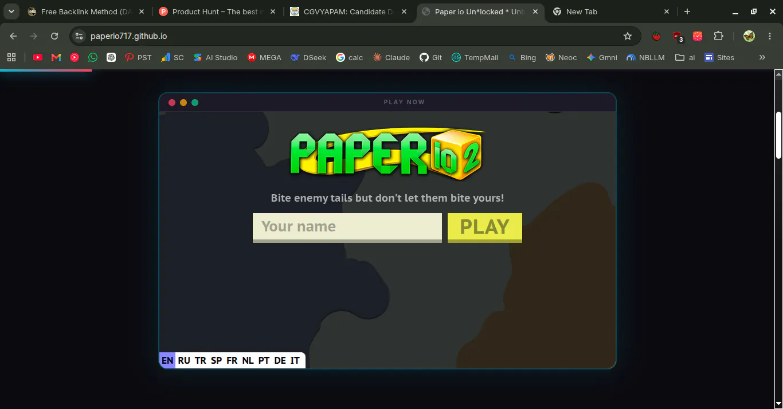Switch game language to TR
Image resolution: width=783 pixels, height=409 pixels.
pyautogui.click(x=200, y=360)
